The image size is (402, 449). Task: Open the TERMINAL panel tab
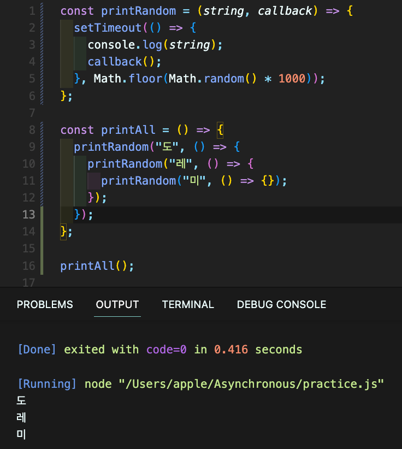(x=188, y=304)
